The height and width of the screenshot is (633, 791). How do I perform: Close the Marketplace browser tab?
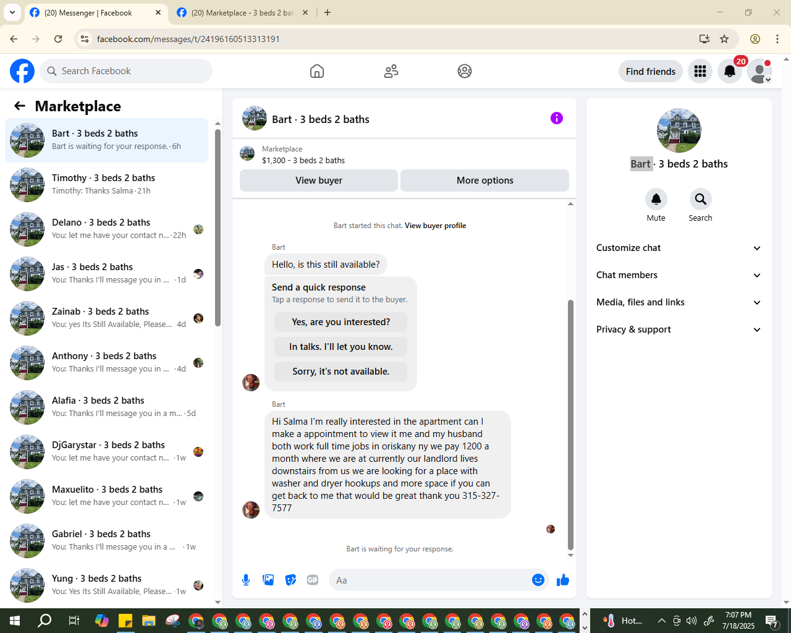pyautogui.click(x=305, y=12)
